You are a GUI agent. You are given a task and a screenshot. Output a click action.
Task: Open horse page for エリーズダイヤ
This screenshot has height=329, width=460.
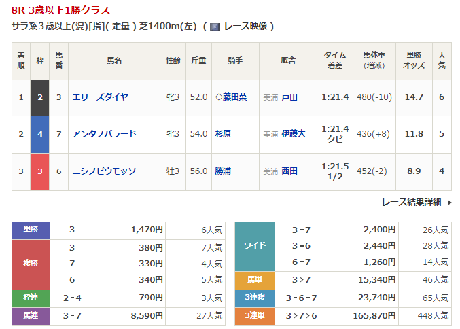[100, 97]
